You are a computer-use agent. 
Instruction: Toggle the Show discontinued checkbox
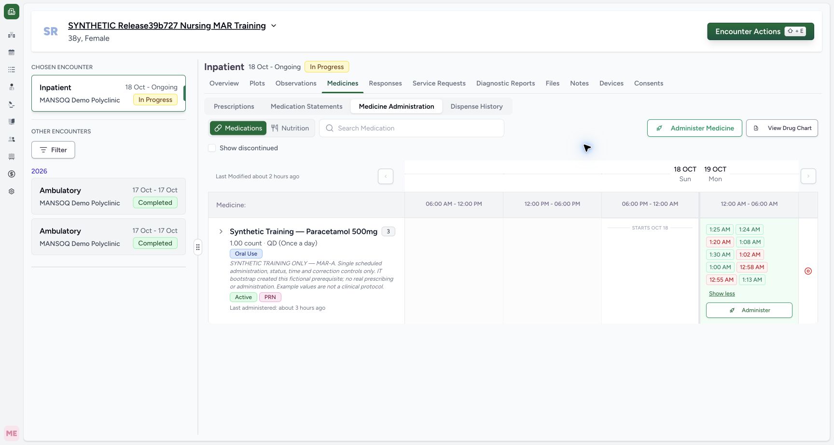click(212, 148)
